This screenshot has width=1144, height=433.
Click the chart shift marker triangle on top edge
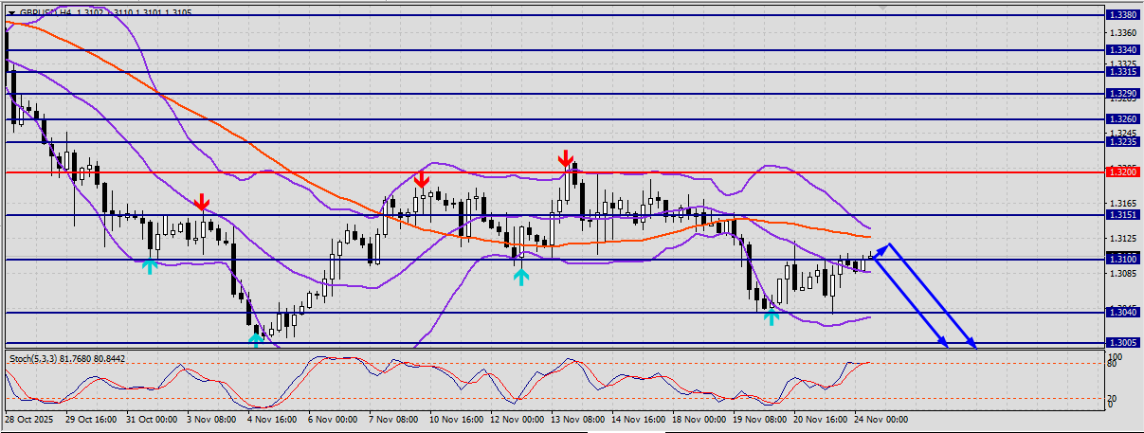(882, 9)
